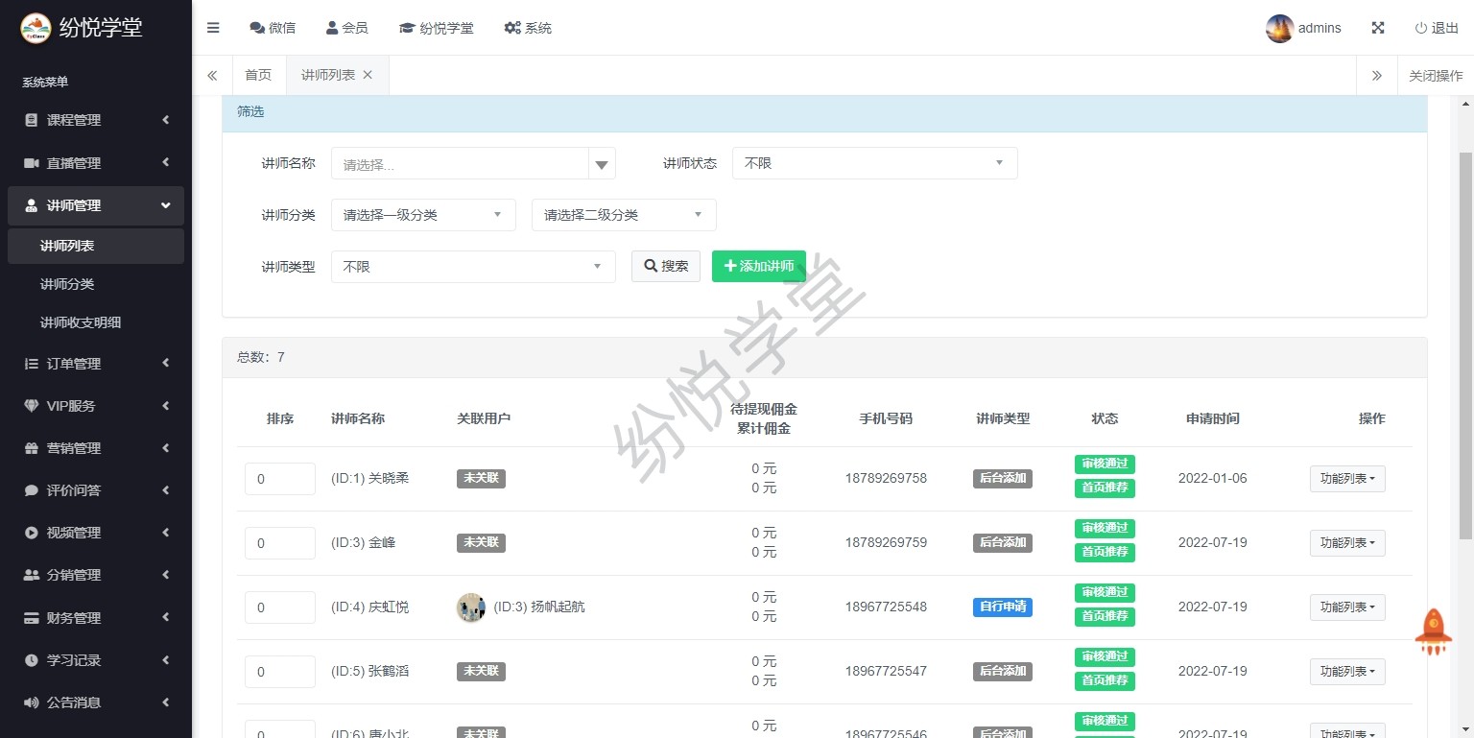Click the rocket back-to-top icon
This screenshot has width=1474, height=738.
click(x=1433, y=631)
